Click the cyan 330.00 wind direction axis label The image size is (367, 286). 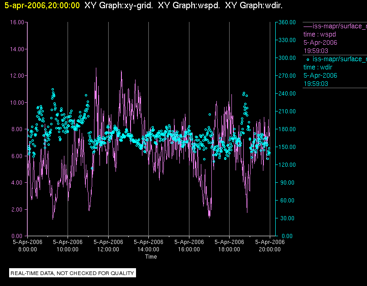pyautogui.click(x=287, y=40)
